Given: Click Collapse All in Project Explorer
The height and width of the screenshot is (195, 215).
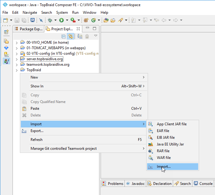Looking at the screenshot, I should pyautogui.click(x=64, y=37).
